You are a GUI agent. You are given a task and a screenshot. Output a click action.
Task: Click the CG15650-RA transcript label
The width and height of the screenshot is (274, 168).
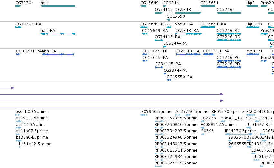tap(180, 24)
